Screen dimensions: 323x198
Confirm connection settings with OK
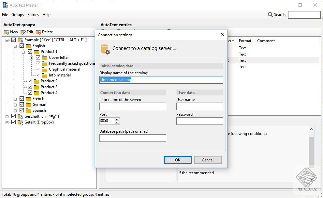pos(178,160)
